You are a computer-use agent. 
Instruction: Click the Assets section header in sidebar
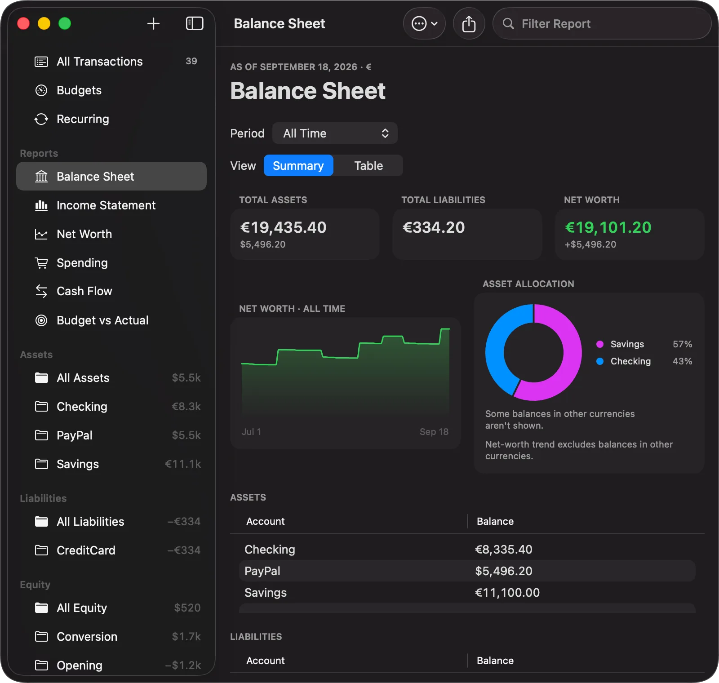tap(36, 355)
